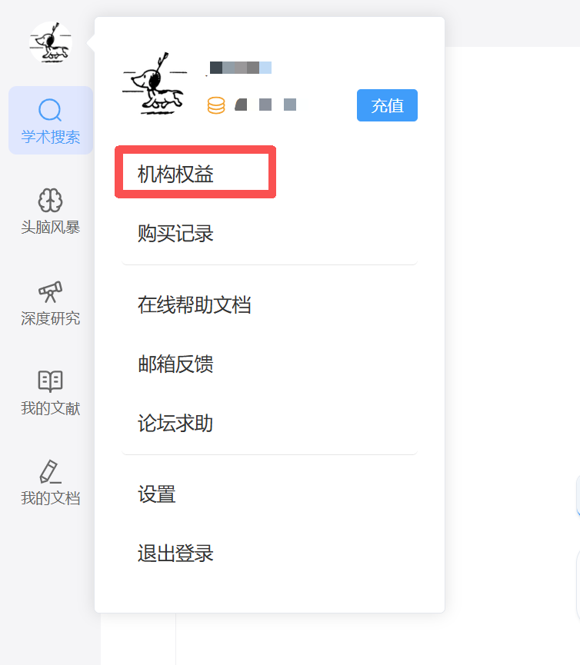
Task: Choose 邮箱反馈 in the menu
Action: click(x=175, y=364)
